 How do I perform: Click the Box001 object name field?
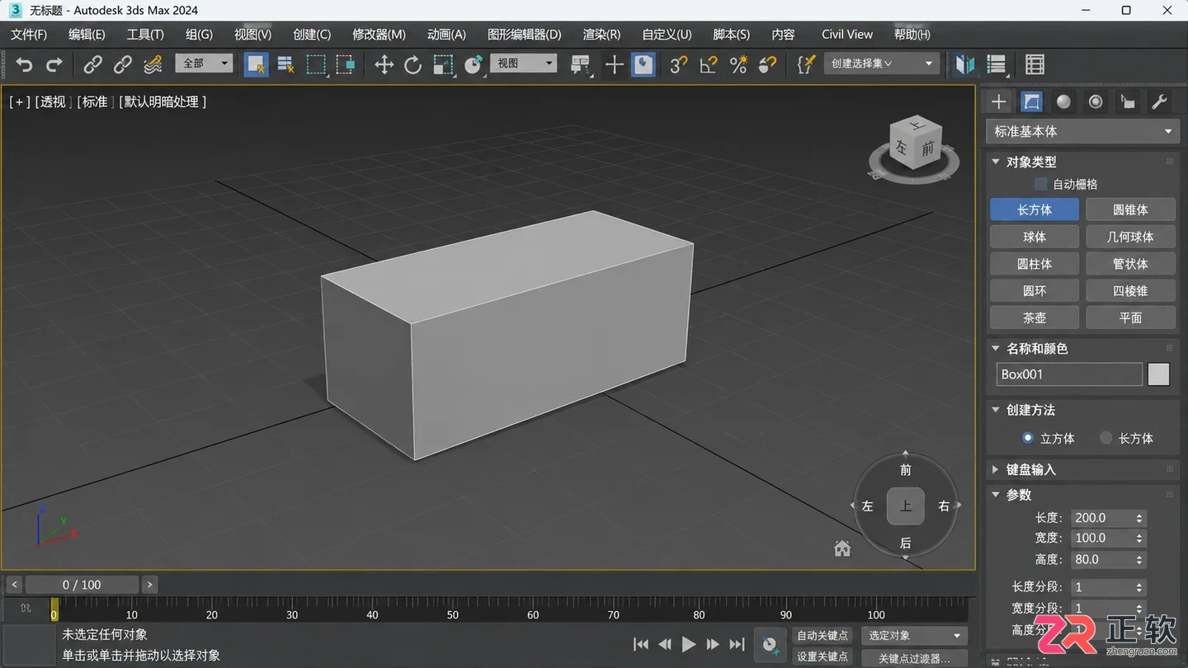[1069, 374]
